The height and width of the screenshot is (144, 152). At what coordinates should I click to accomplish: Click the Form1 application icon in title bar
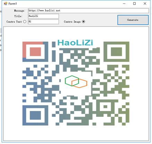(x=6, y=3)
